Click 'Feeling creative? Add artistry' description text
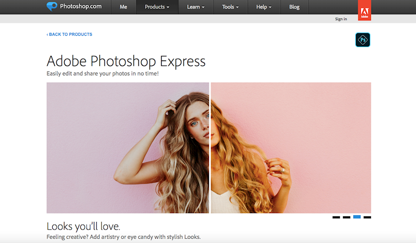 [124, 237]
